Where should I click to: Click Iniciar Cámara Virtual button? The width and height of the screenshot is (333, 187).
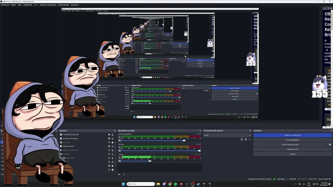pyautogui.click(x=290, y=145)
